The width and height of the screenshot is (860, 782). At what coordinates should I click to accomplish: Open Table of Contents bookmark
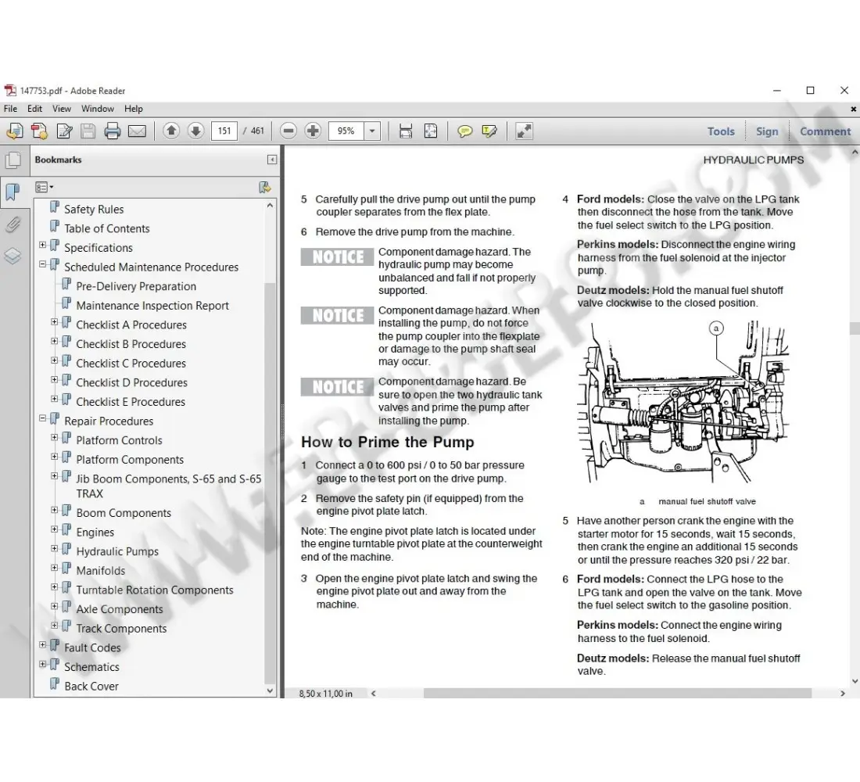[107, 228]
